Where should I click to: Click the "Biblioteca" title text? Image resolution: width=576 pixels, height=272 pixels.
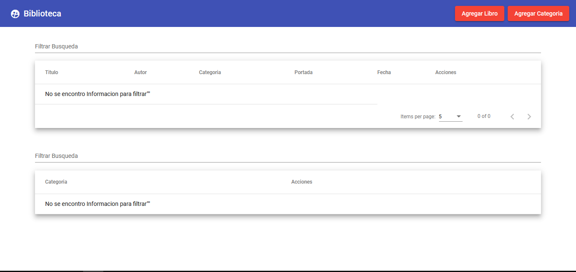click(42, 13)
